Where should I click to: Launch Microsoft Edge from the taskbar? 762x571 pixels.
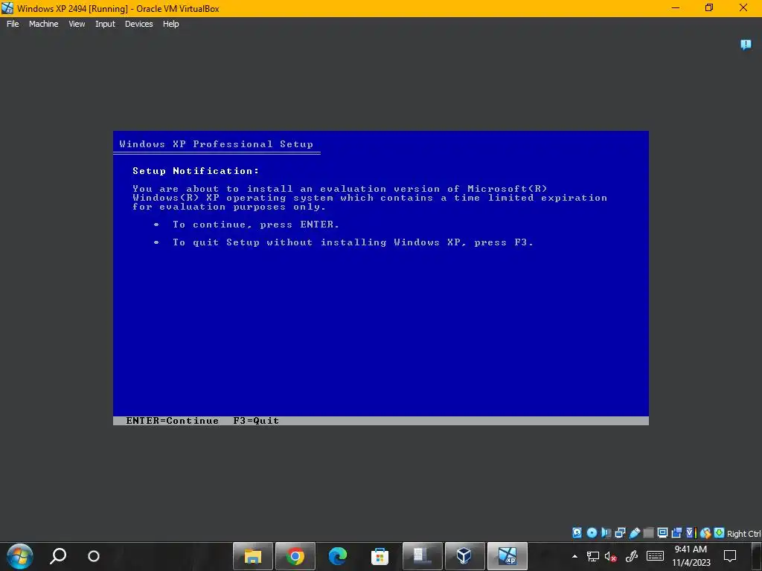tap(337, 556)
